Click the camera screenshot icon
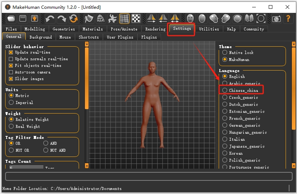This screenshot has height=194, width=297. click(276, 18)
